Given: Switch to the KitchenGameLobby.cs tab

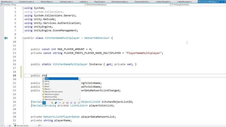Looking at the screenshot, I should pyautogui.click(x=120, y=1).
